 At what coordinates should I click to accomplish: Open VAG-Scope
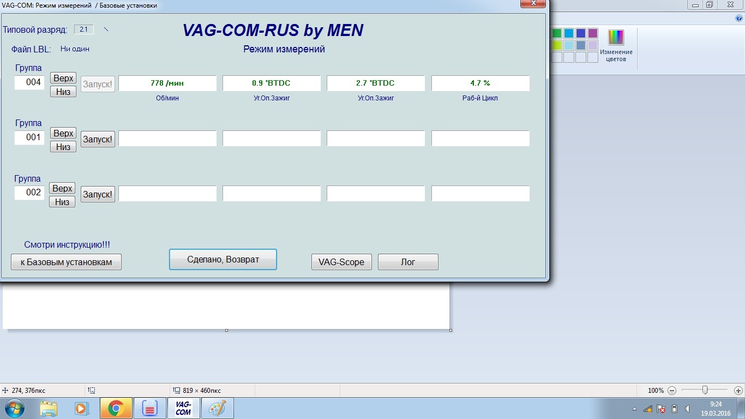[x=341, y=262]
